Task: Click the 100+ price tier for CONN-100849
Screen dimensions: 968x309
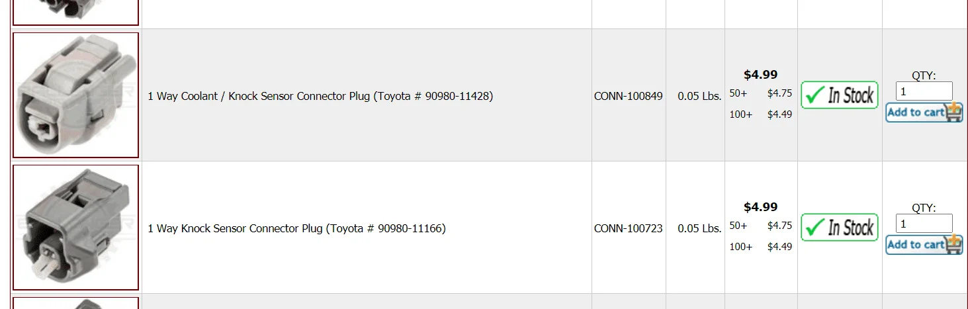Action: (x=761, y=114)
